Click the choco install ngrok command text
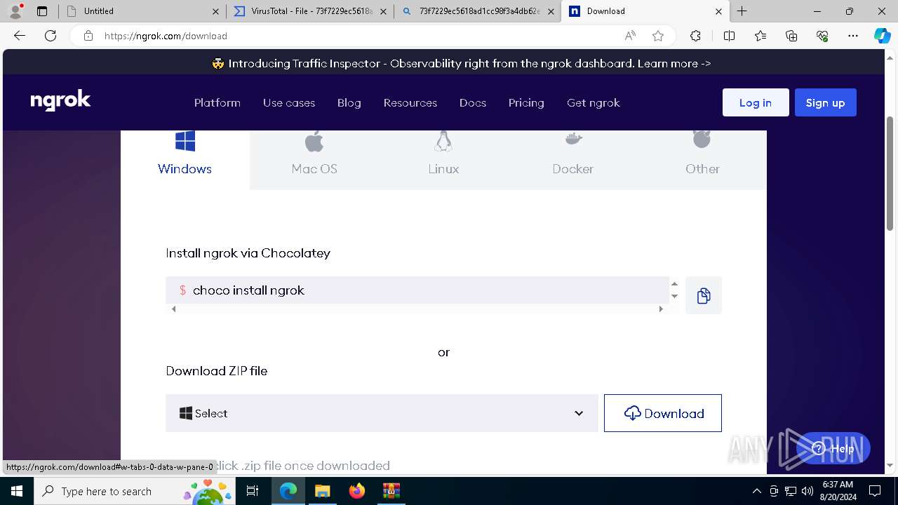Viewport: 898px width, 505px height. (248, 290)
